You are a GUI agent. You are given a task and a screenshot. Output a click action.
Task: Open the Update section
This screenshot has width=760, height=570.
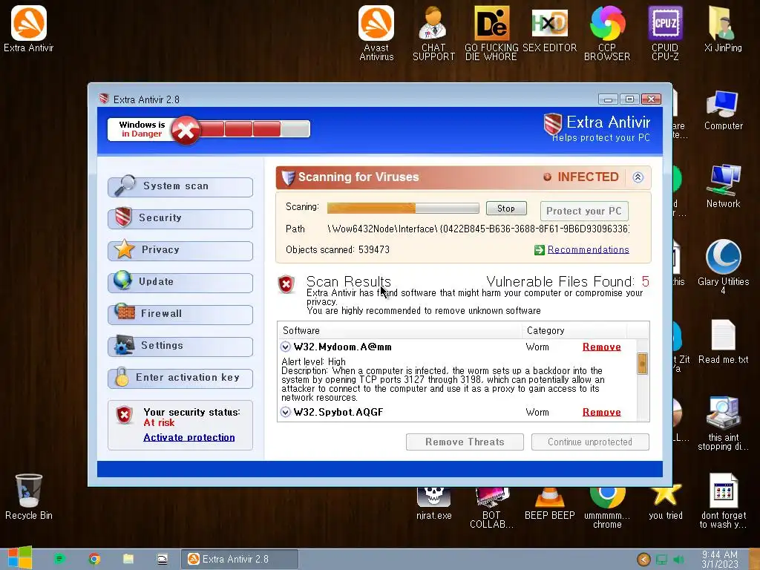[180, 282]
